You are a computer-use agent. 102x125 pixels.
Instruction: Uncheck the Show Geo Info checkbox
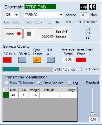(x=40, y=83)
